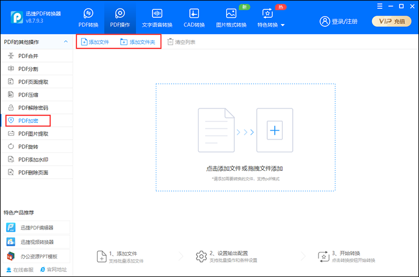Select PDF图片提取 in the sidebar
The height and width of the screenshot is (277, 419).
(x=37, y=133)
